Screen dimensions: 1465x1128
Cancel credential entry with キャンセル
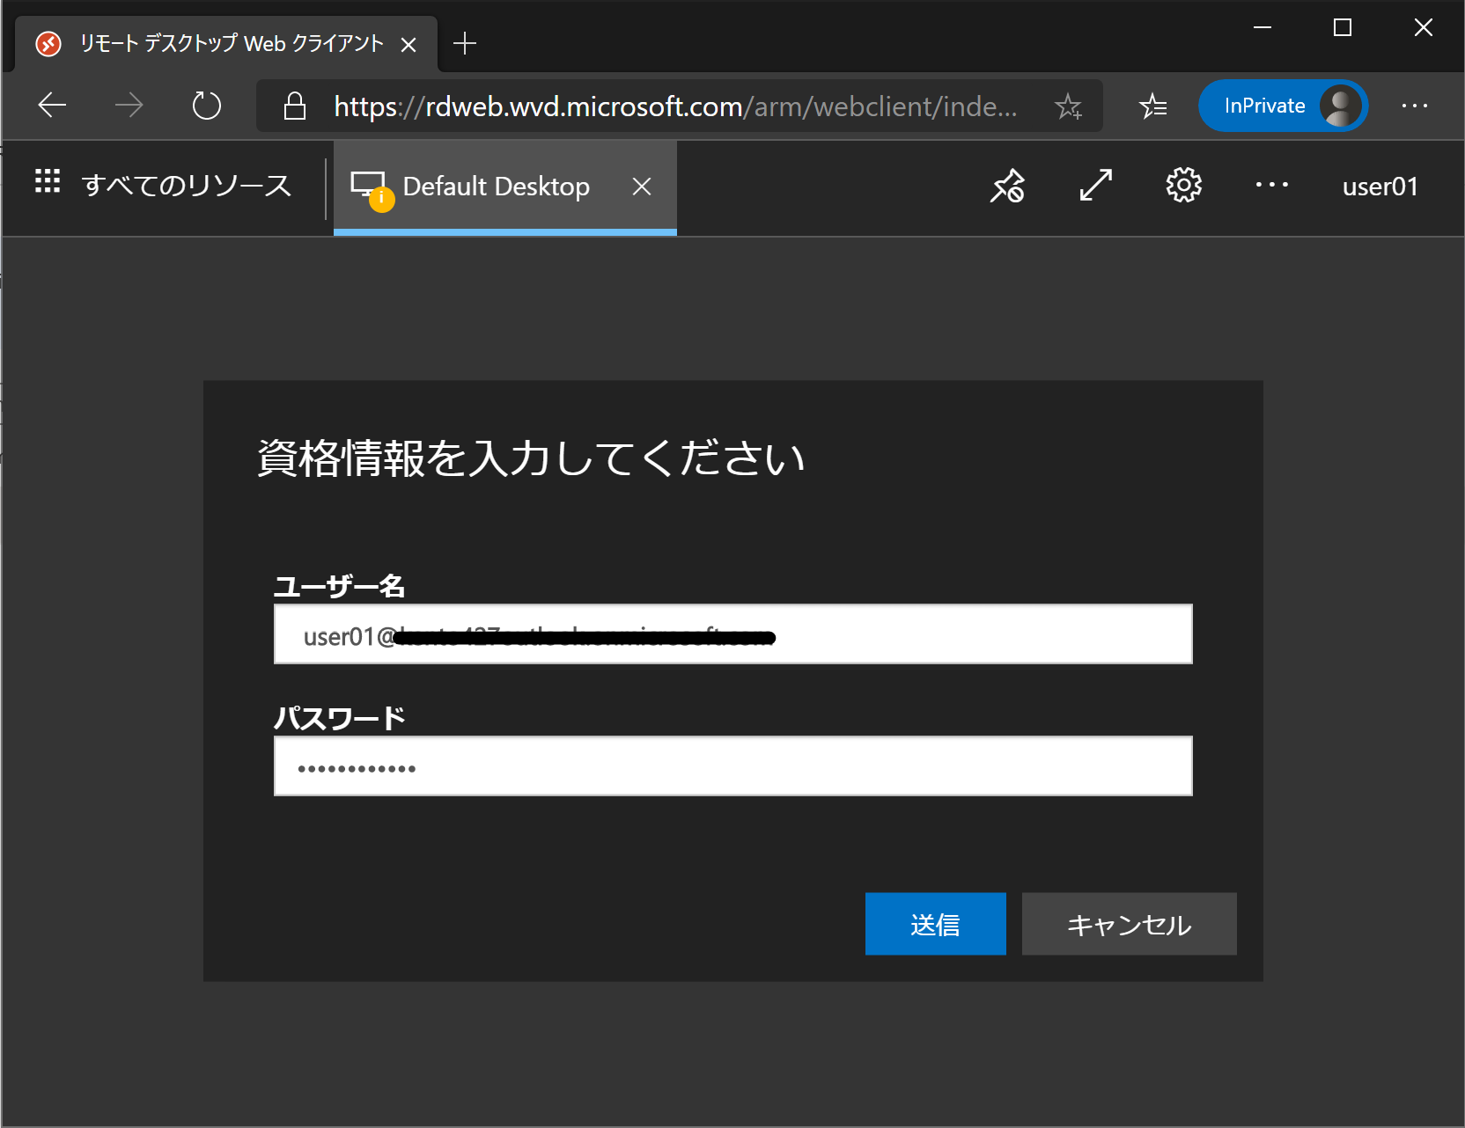(x=1129, y=924)
